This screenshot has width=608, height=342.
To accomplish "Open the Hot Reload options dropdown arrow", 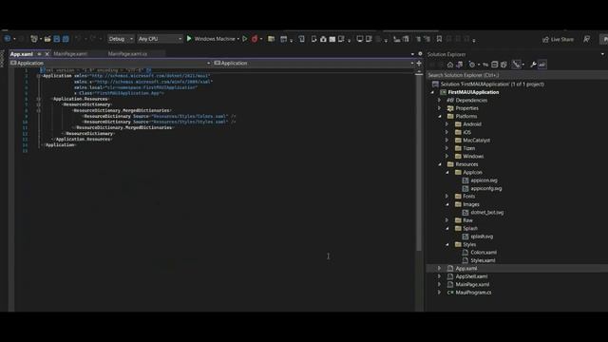I will pos(261,39).
